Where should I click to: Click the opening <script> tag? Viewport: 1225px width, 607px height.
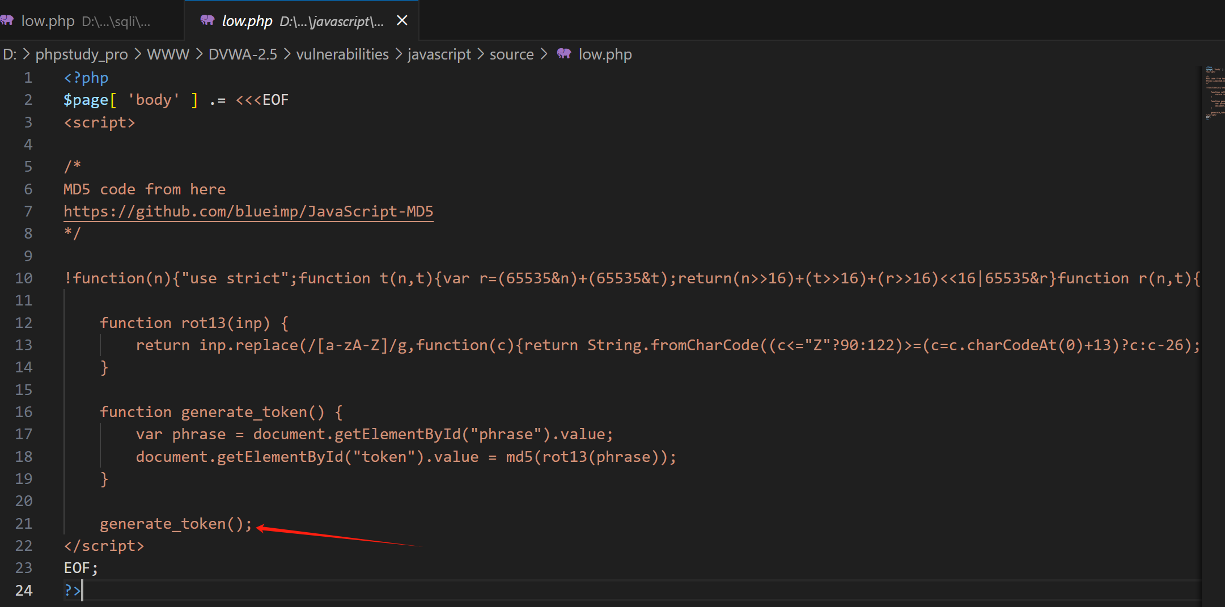(99, 122)
